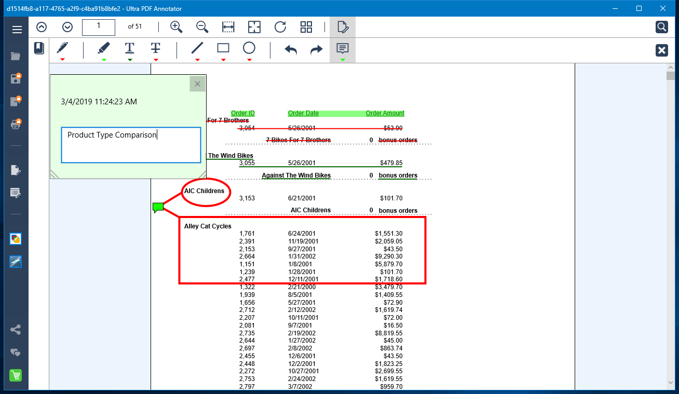
Task: Click the order ID "2,797"
Action: tap(247, 387)
